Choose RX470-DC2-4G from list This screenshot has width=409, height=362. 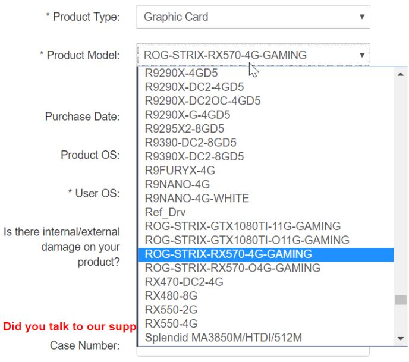click(x=184, y=282)
